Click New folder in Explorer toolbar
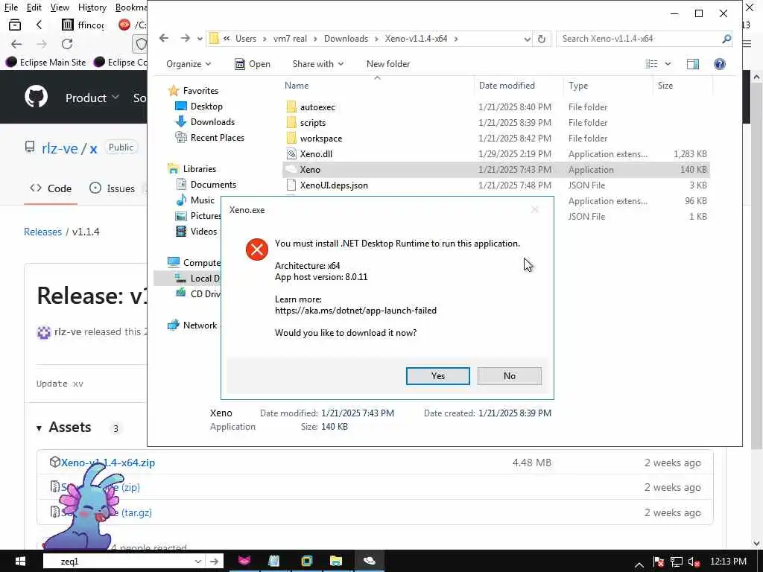763x572 pixels. click(387, 64)
